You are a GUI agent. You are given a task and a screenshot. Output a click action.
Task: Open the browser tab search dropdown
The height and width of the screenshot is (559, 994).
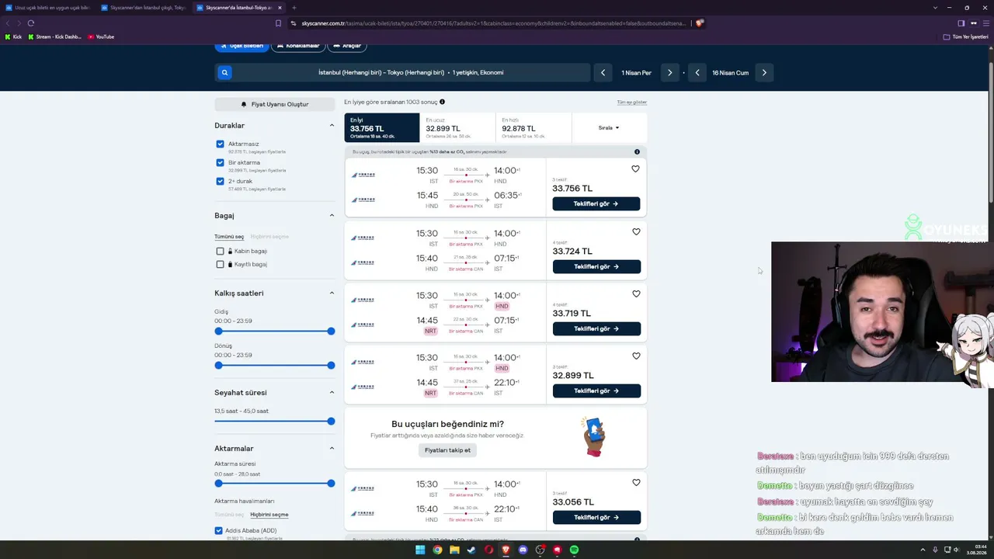[935, 8]
